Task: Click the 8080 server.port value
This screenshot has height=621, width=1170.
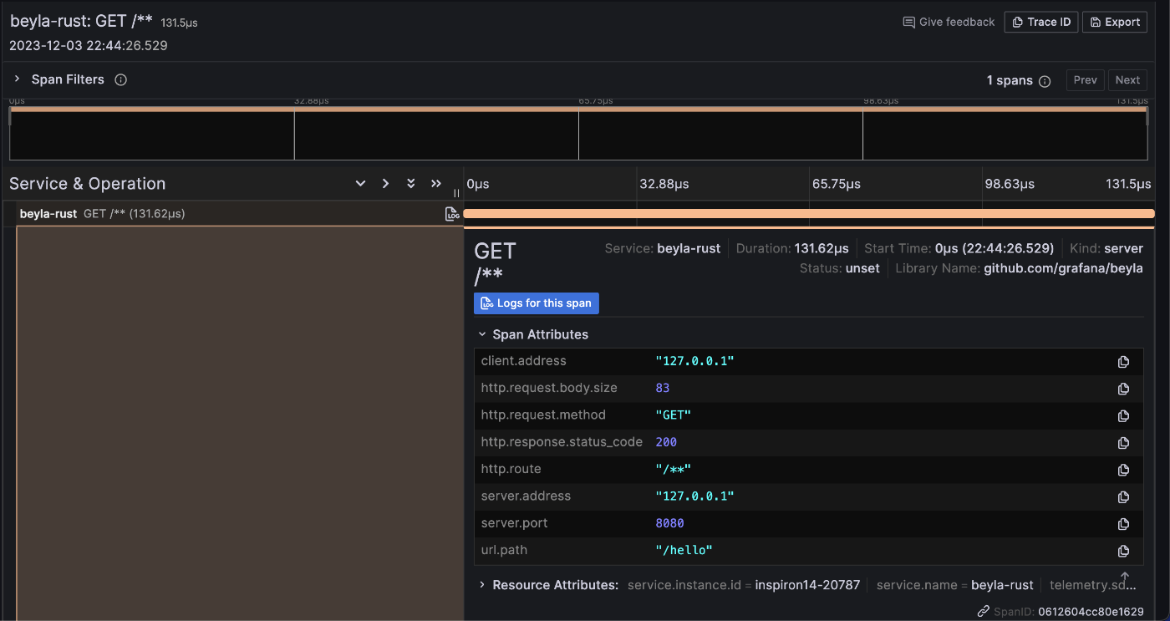Action: click(669, 523)
